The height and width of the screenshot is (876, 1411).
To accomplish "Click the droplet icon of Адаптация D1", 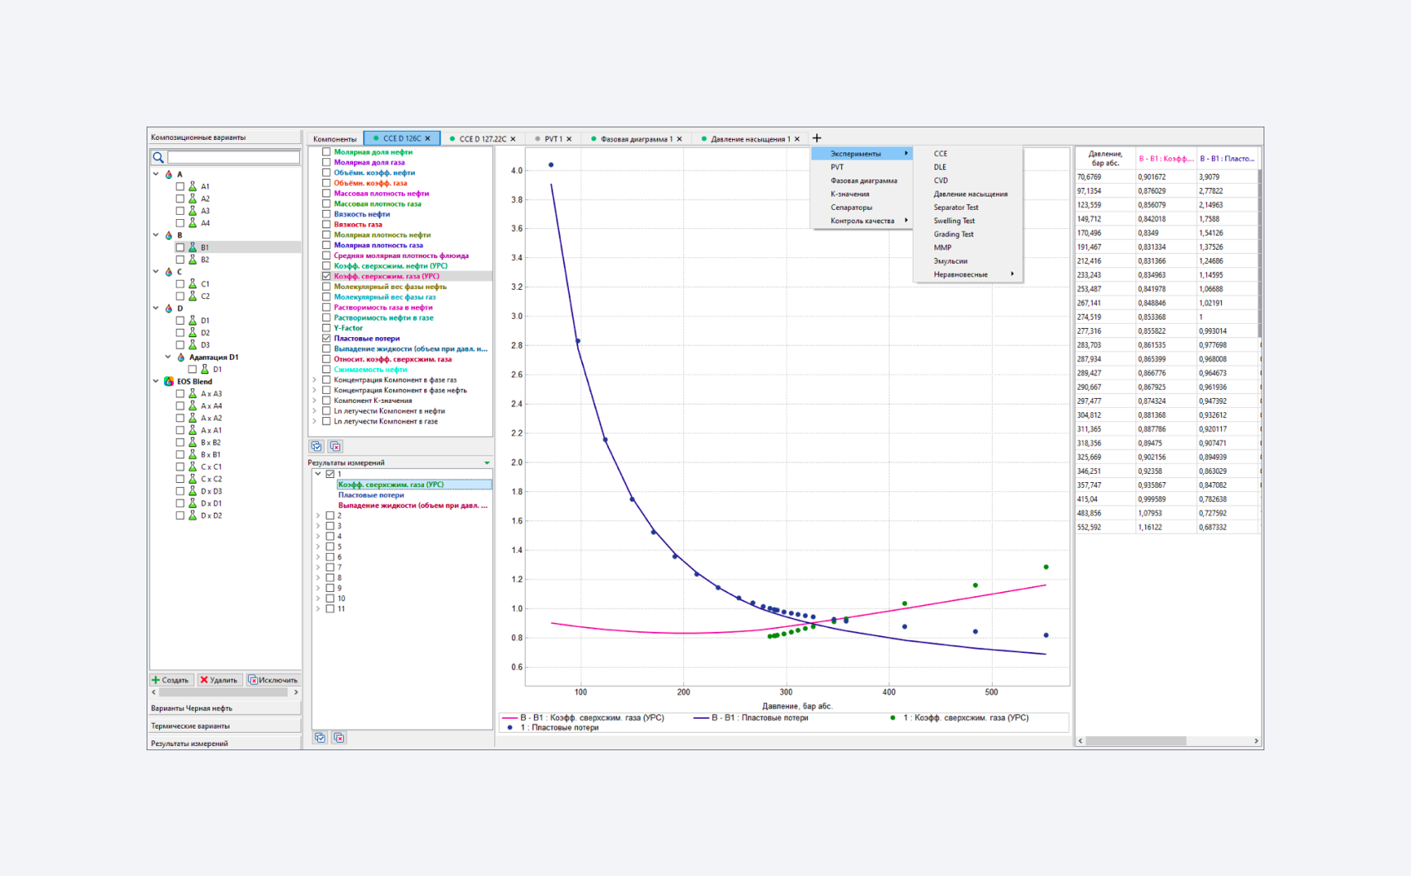I will pos(181,357).
